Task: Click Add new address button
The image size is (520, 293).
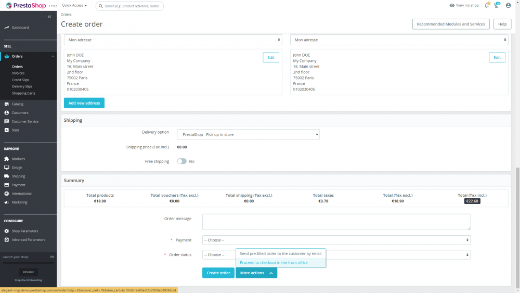Action: (x=84, y=103)
